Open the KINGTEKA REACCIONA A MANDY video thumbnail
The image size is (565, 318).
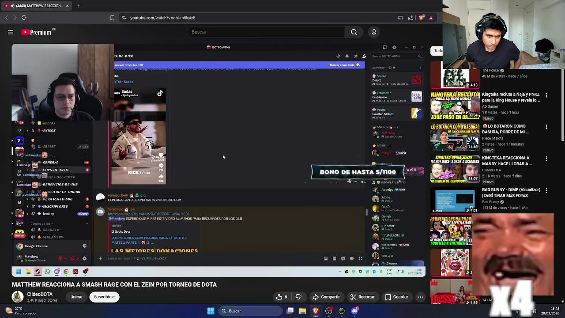click(455, 169)
